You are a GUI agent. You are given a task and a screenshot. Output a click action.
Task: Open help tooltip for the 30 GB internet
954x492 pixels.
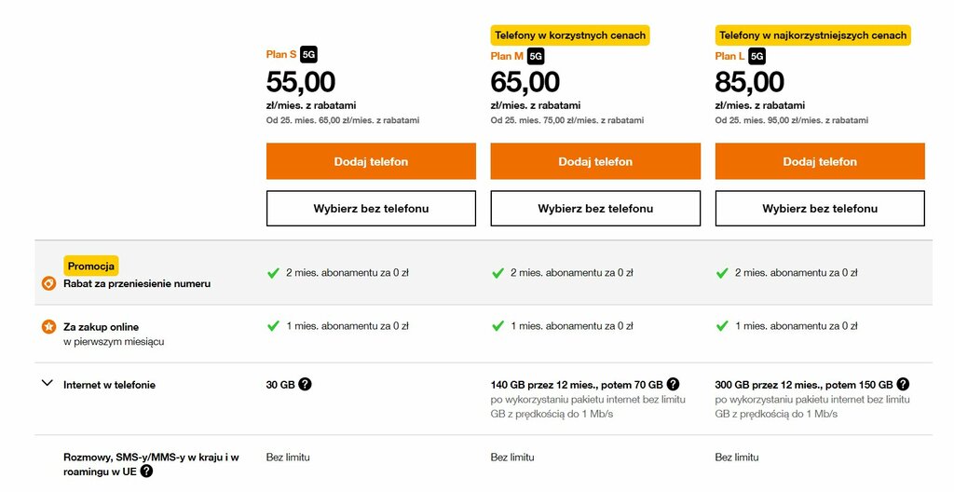305,384
